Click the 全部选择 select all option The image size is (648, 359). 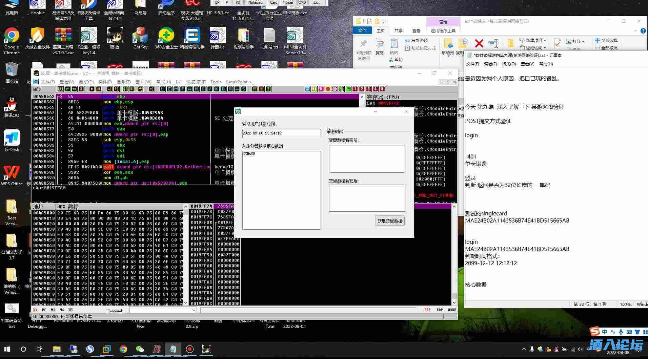606,40
